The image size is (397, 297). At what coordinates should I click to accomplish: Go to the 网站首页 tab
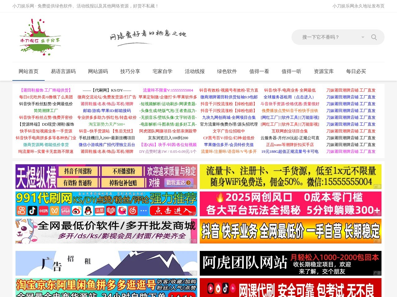click(29, 71)
